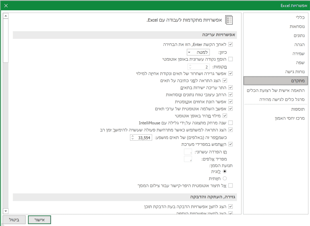Select the חזותית cursor movement radio
Screen dimensions: 310x226
coord(225,178)
